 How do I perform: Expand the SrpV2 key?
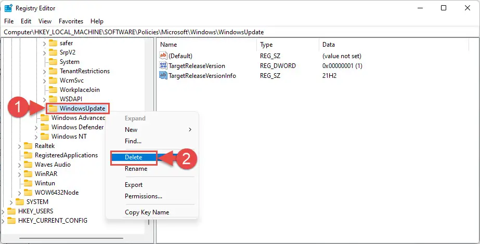pos(44,52)
